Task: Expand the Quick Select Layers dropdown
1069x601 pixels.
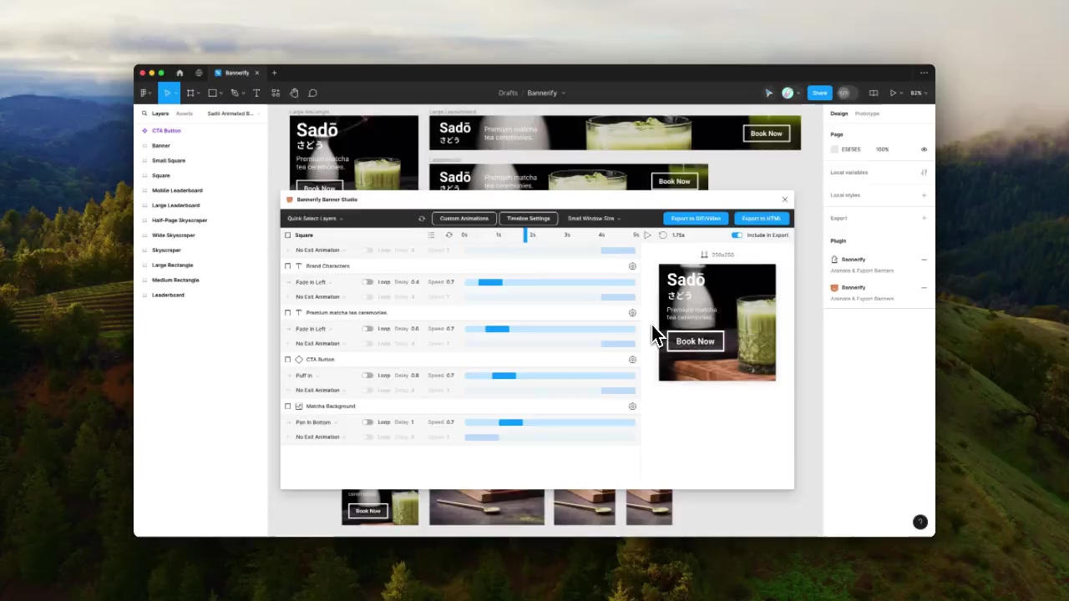Action: [315, 219]
